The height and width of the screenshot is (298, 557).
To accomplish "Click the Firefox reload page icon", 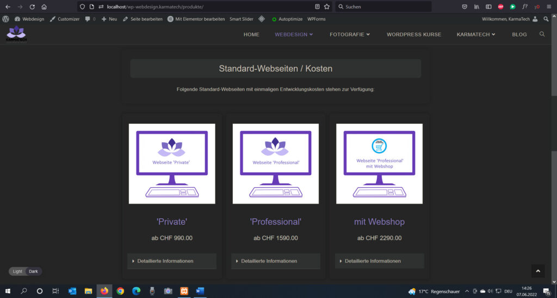I will coord(32,7).
